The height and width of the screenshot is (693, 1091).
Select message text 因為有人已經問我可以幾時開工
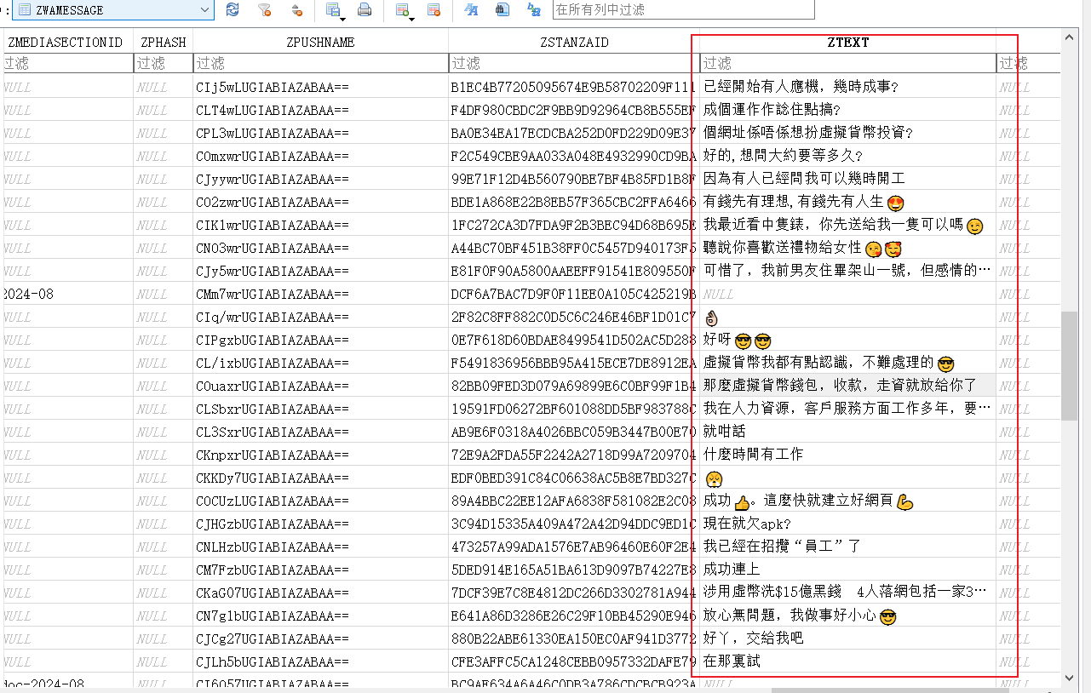click(x=804, y=179)
